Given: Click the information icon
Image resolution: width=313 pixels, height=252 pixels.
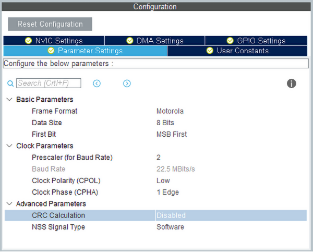Looking at the screenshot, I should coord(292,83).
